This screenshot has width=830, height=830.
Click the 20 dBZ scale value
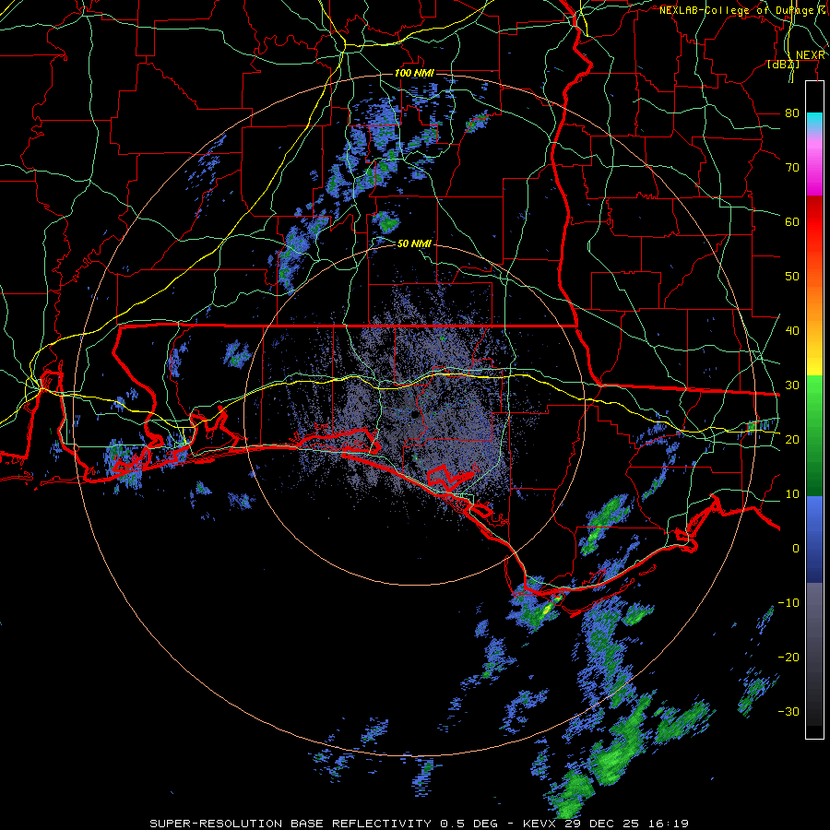click(x=792, y=439)
